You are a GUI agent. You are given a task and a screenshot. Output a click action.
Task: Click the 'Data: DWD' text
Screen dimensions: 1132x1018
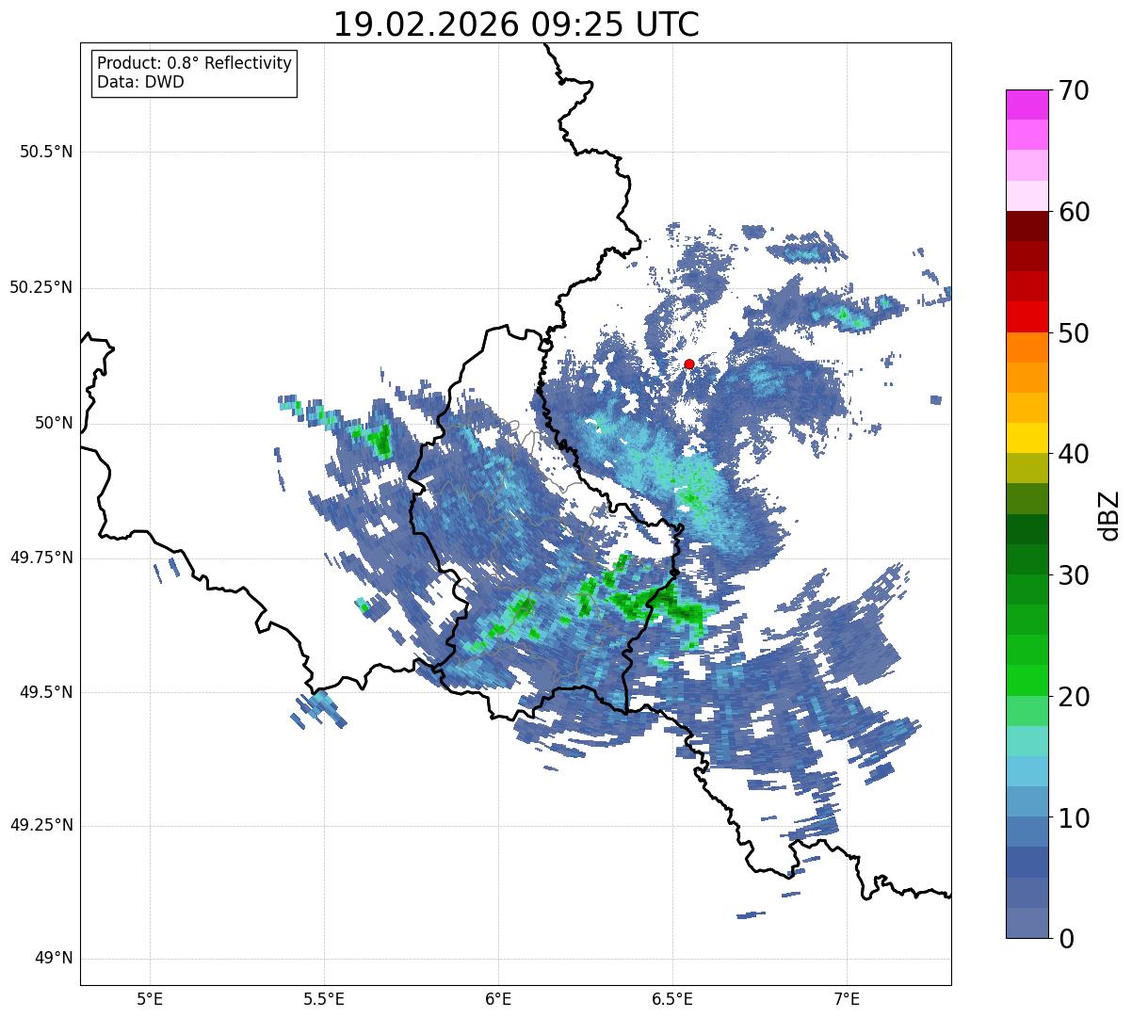click(x=140, y=82)
